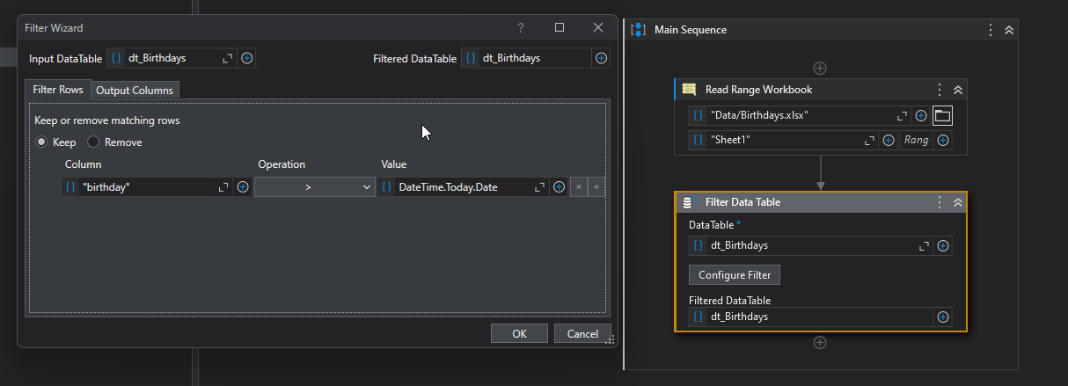The height and width of the screenshot is (386, 1068).
Task: Add a new filter row with + button
Action: tap(596, 187)
